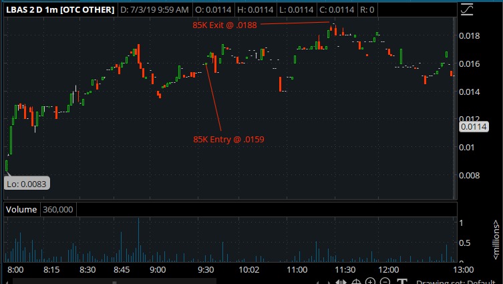Image resolution: width=503 pixels, height=284 pixels.
Task: Click the Lo: 0.0083 price bubble
Action: tap(27, 184)
